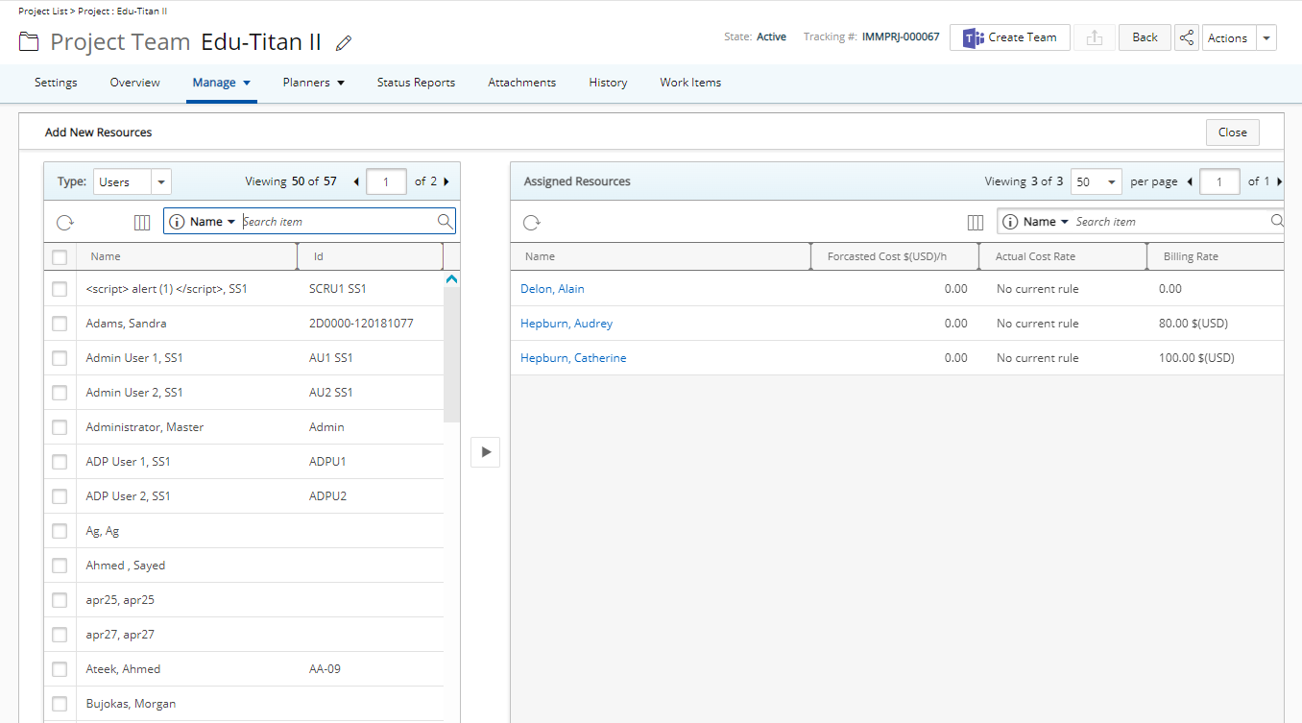
Task: Open Hepburn, Catherine resource link
Action: [573, 358]
